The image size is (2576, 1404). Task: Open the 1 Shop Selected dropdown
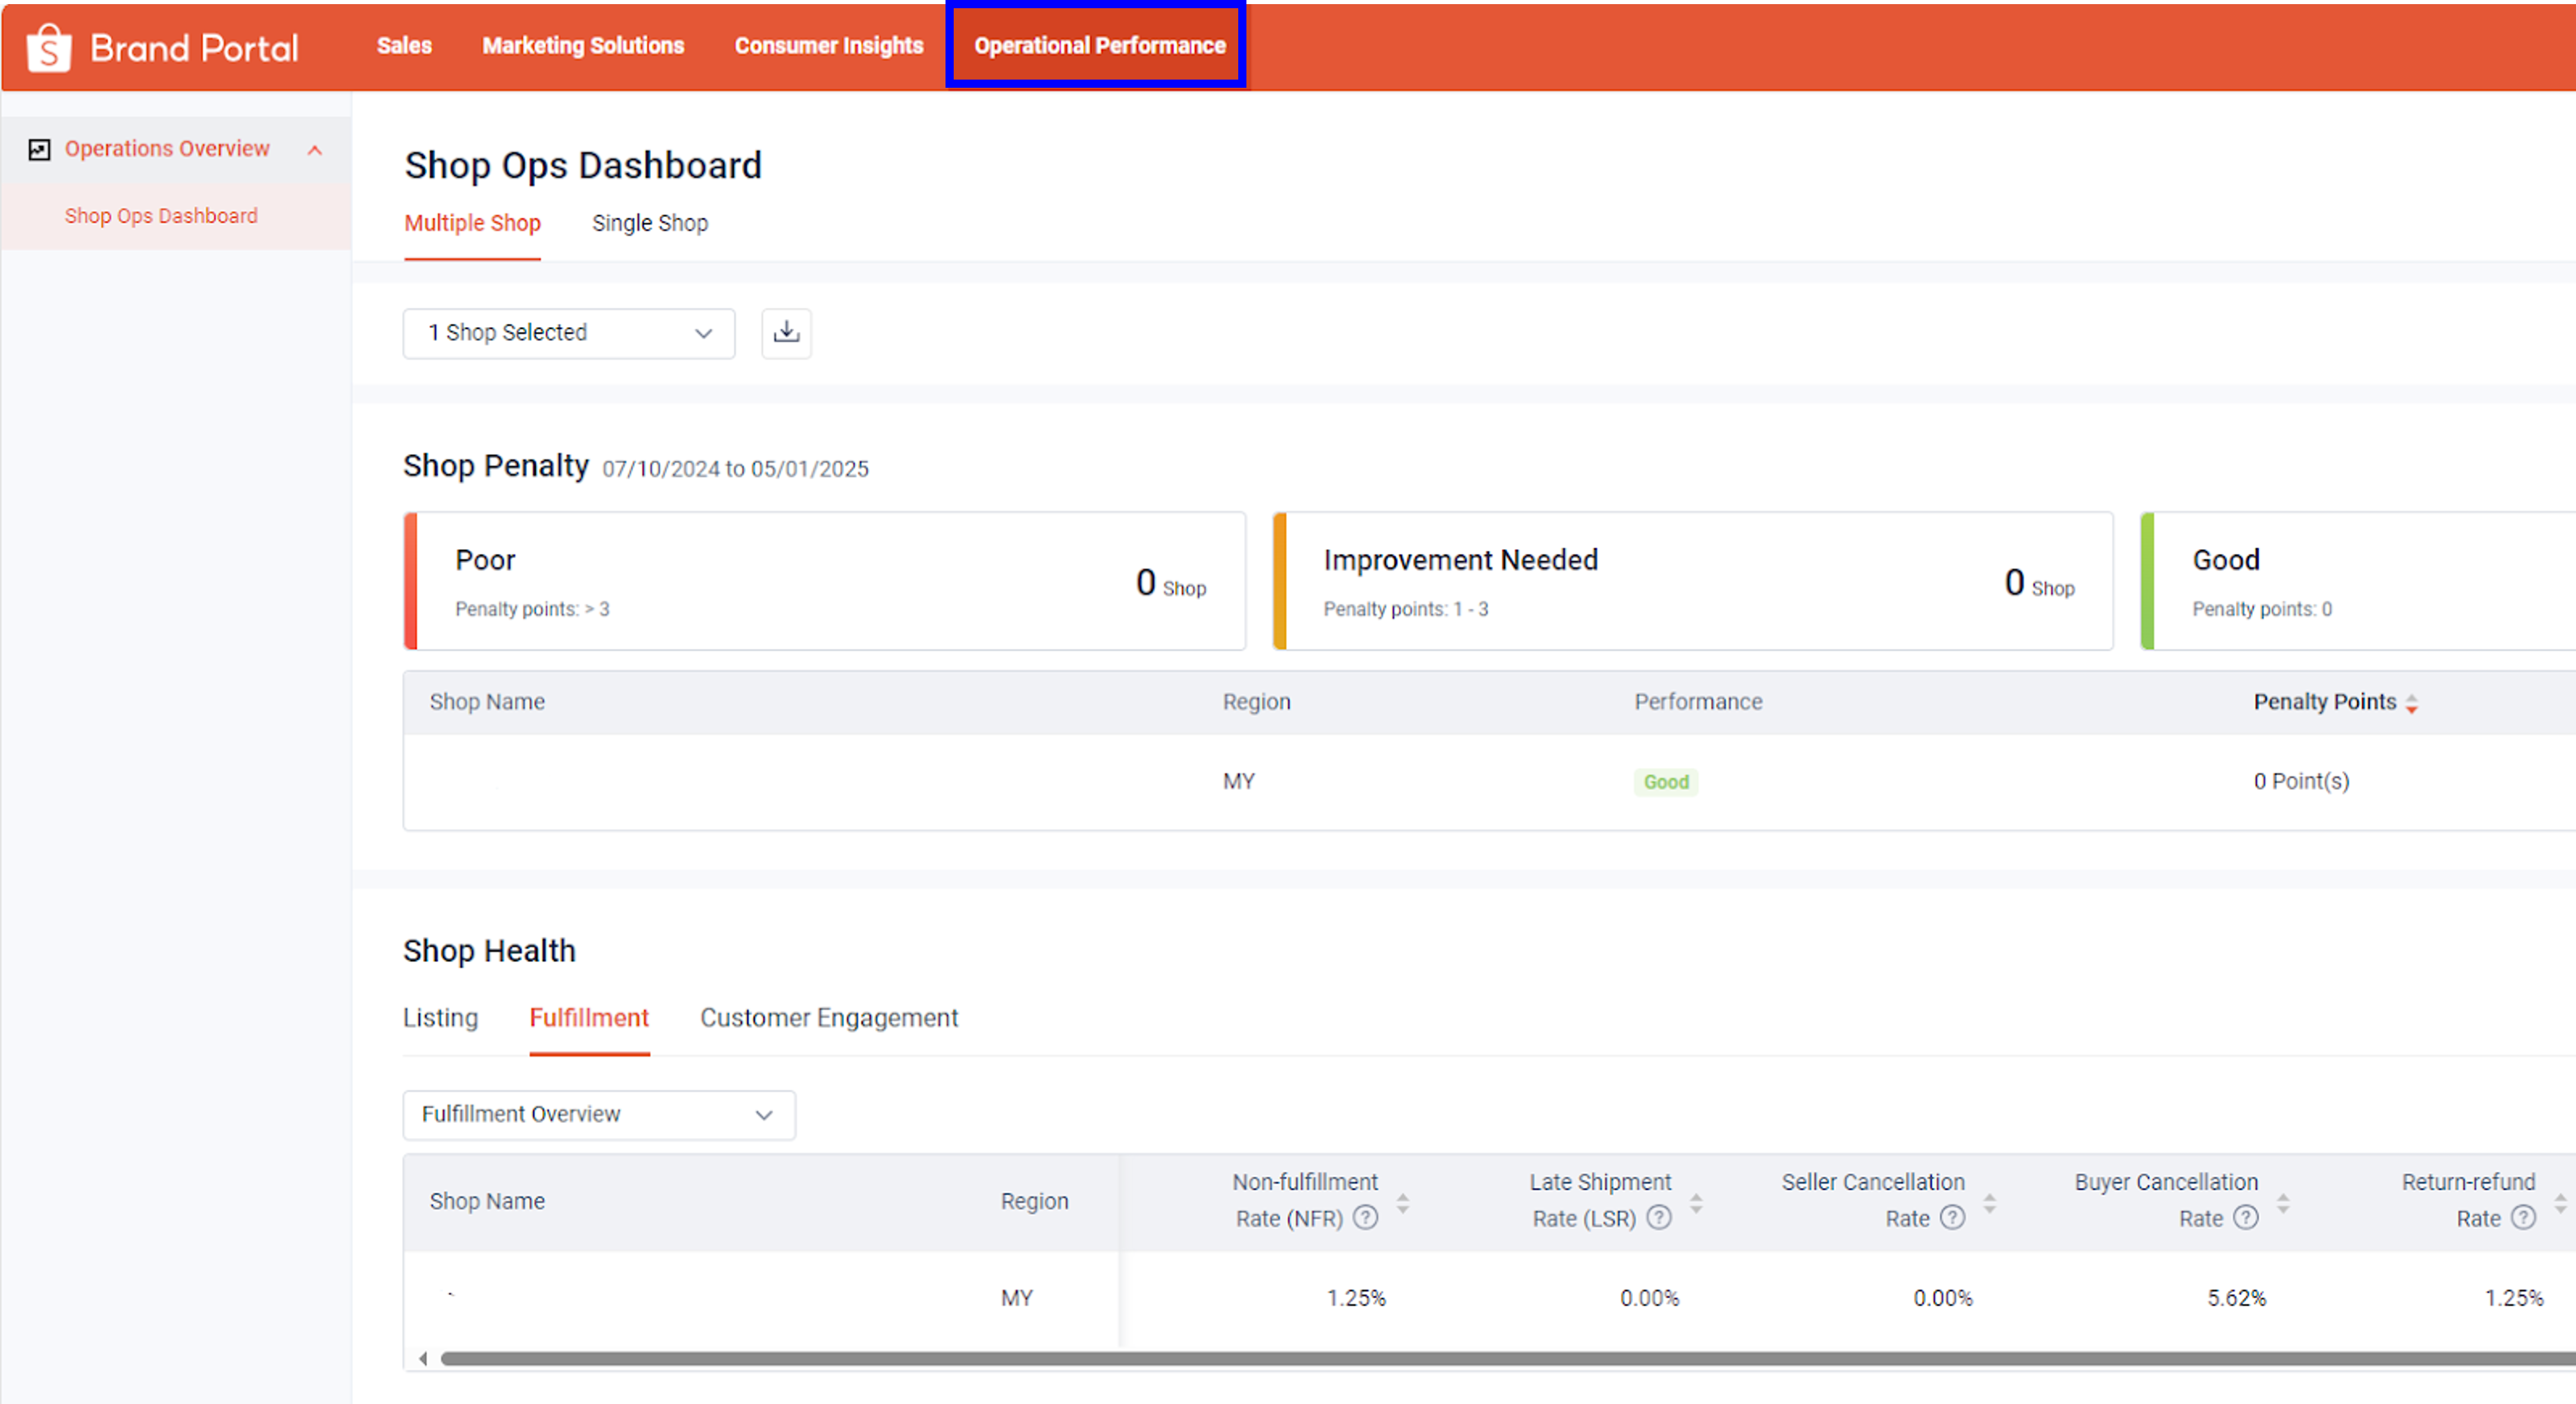(568, 333)
